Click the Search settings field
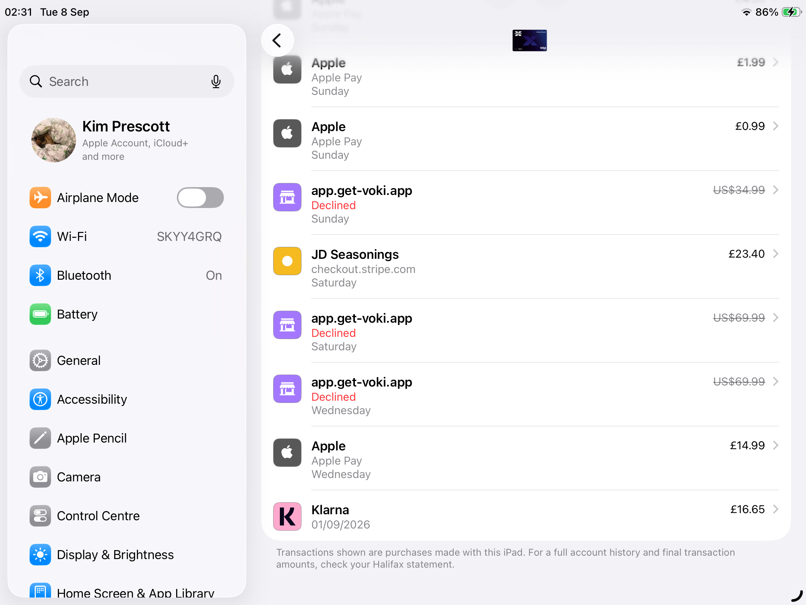Viewport: 806px width, 605px height. tap(127, 81)
